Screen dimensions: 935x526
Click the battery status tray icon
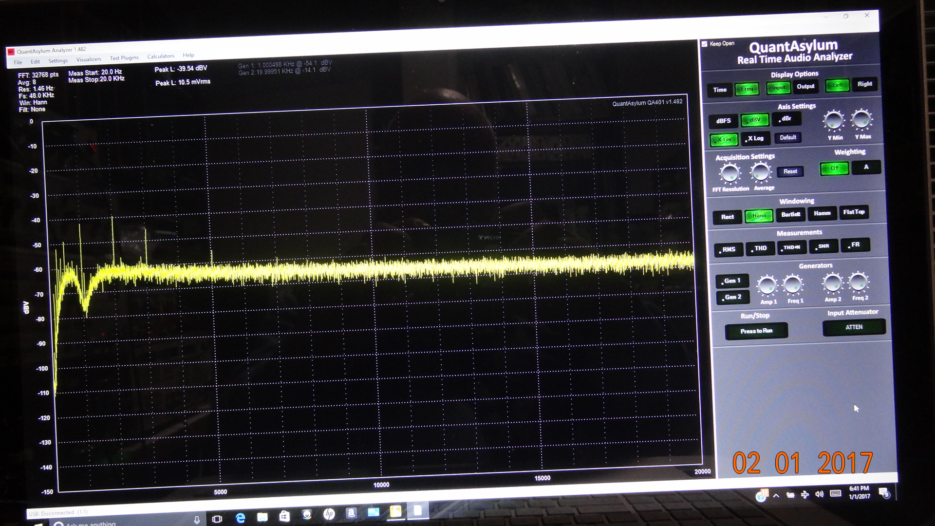(790, 495)
